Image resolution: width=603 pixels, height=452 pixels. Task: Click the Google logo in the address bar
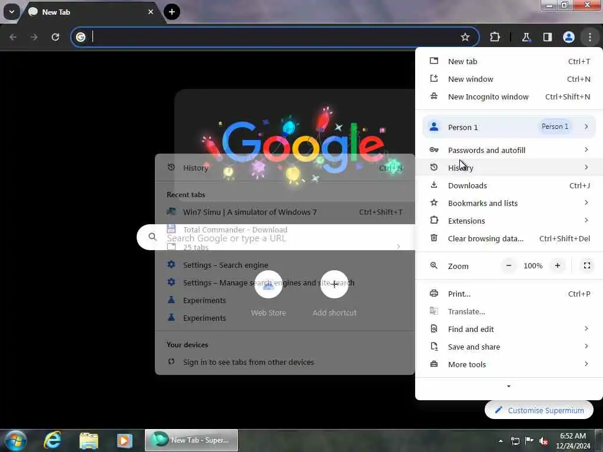point(80,37)
